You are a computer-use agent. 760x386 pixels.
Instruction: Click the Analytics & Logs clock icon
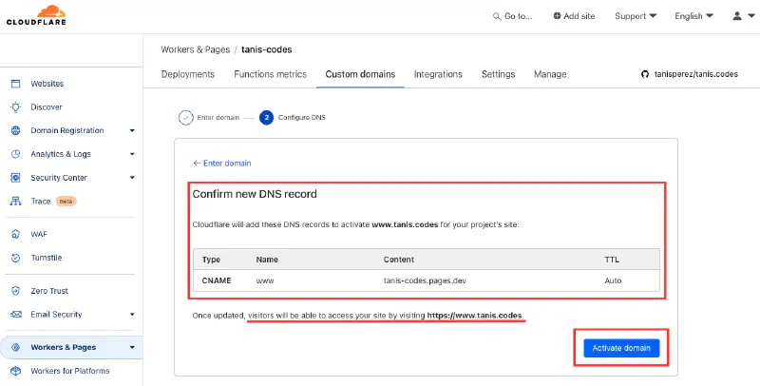pos(15,154)
